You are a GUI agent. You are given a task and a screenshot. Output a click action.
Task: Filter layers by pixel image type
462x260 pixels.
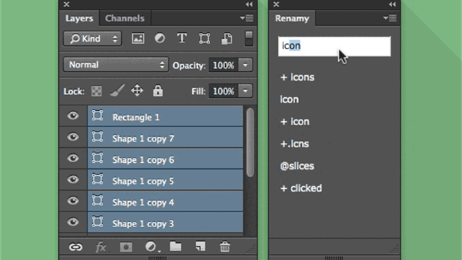point(138,38)
